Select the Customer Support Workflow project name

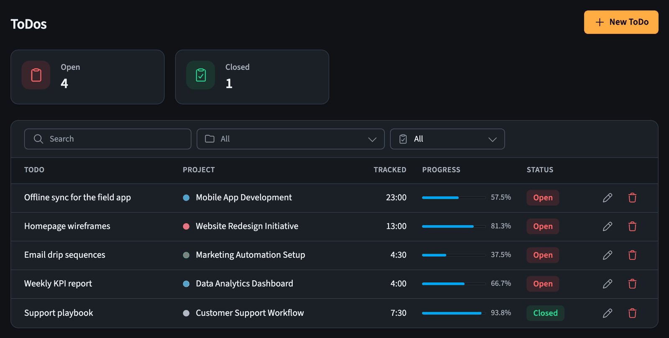pyautogui.click(x=250, y=313)
